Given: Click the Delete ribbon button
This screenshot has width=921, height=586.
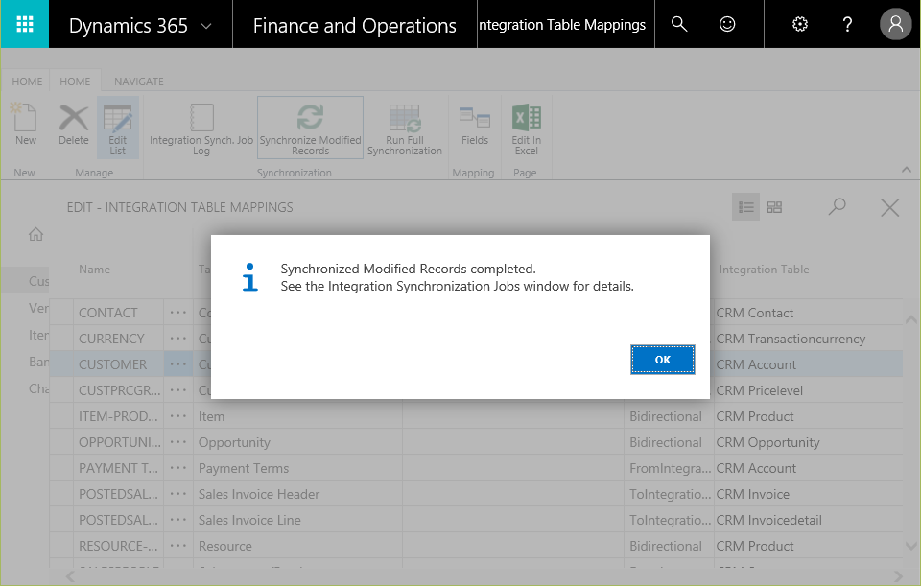Looking at the screenshot, I should tap(74, 125).
